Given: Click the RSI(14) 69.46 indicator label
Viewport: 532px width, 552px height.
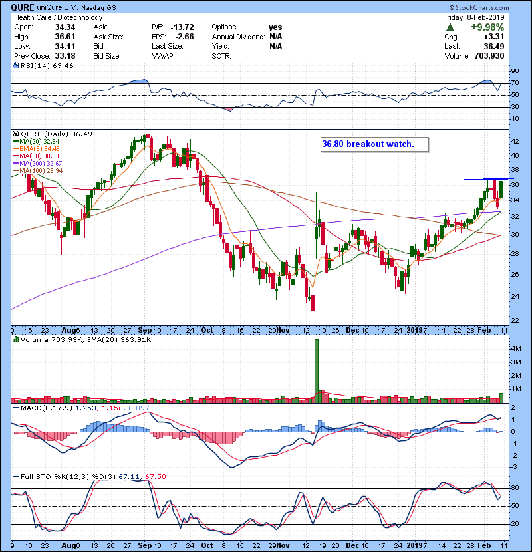Looking at the screenshot, I should tap(47, 65).
